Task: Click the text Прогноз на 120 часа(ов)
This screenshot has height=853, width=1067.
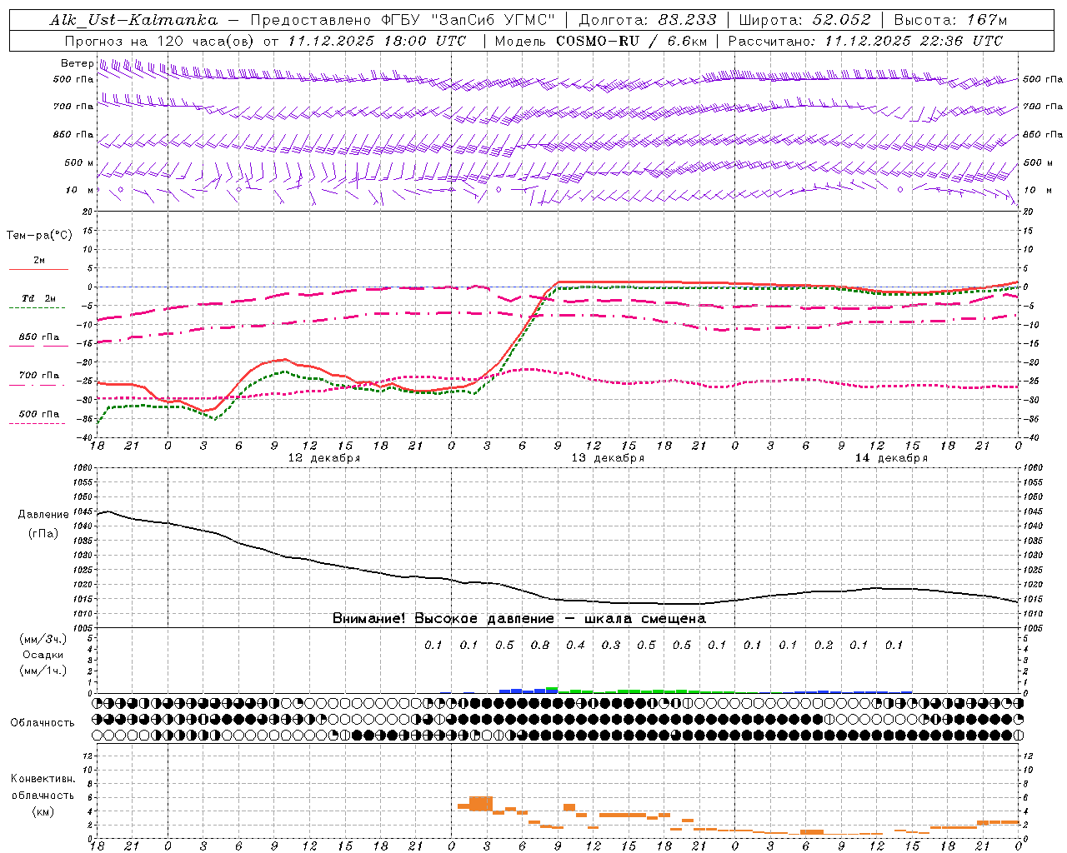Action: tap(160, 41)
